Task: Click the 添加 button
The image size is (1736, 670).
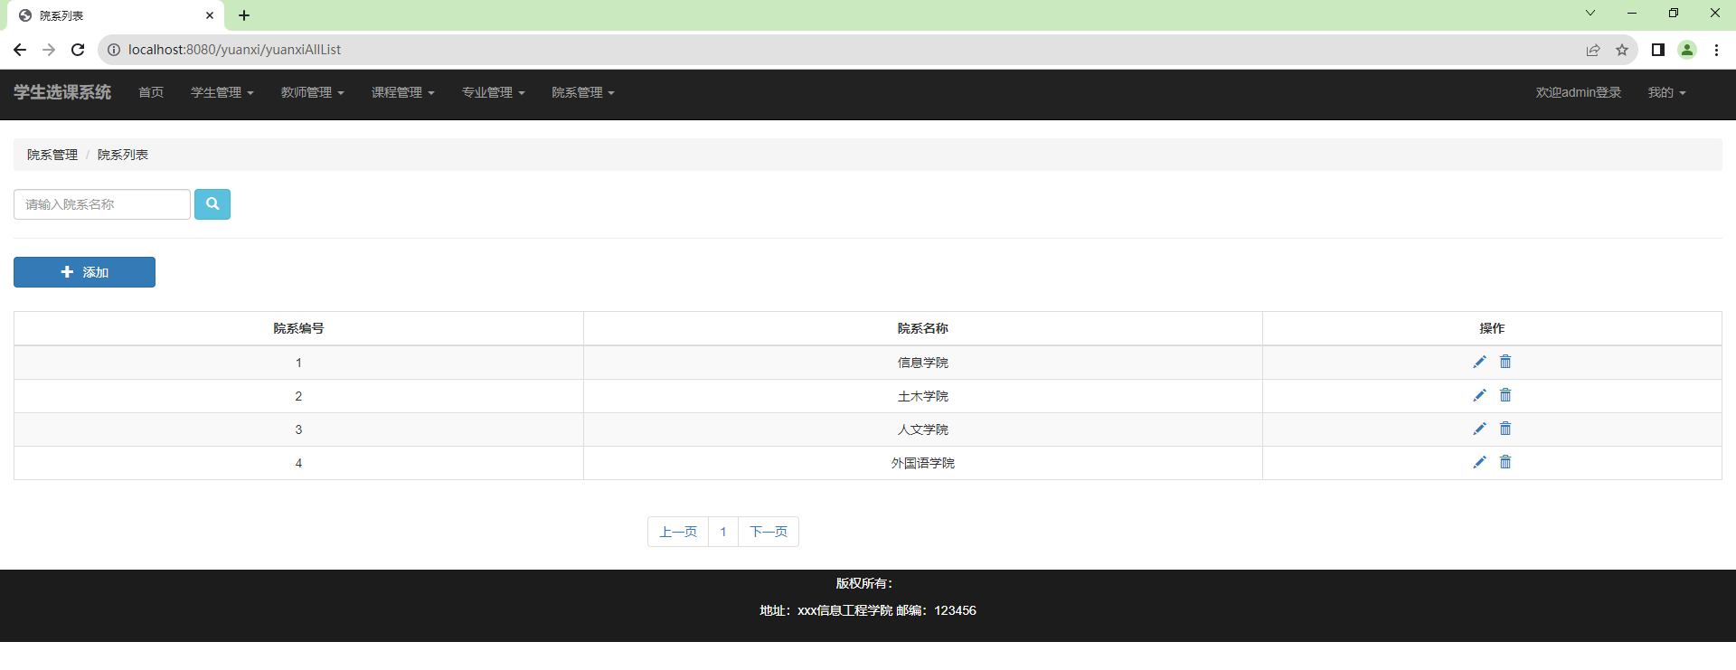Action: pos(84,272)
